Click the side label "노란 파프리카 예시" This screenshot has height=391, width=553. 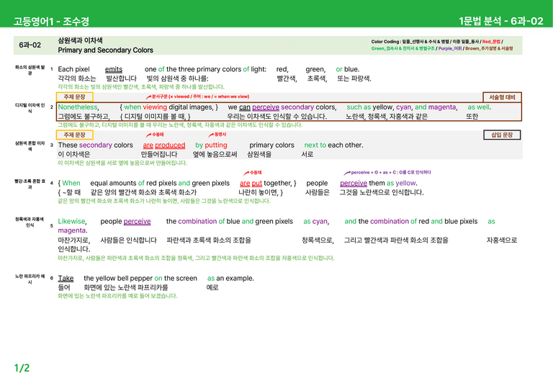pyautogui.click(x=30, y=279)
